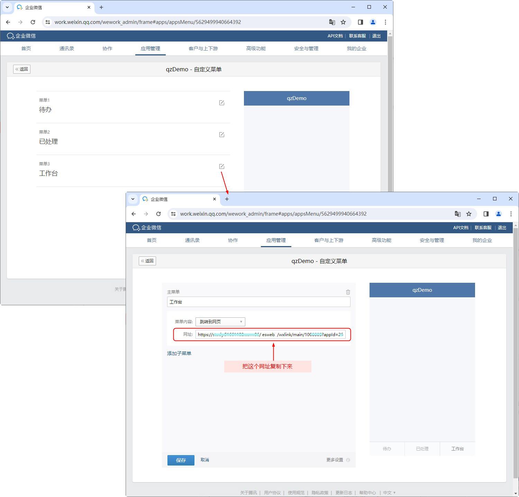Open the side panel icon in front window

click(486, 214)
